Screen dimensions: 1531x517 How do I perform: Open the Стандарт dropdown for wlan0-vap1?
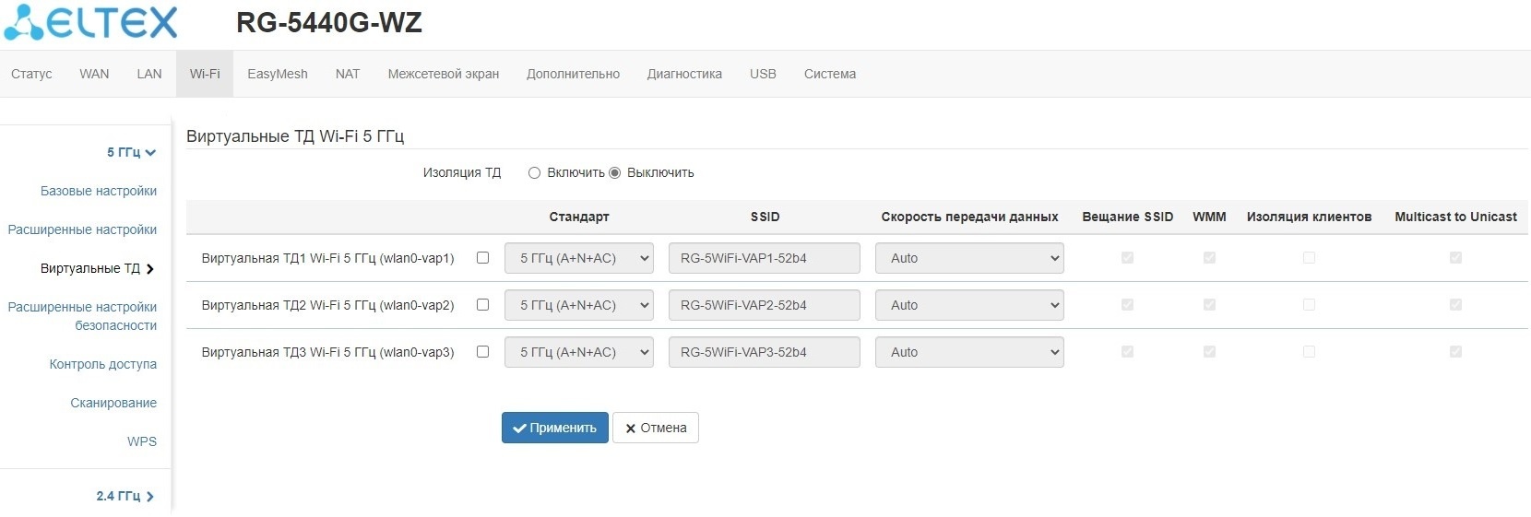pyautogui.click(x=578, y=258)
